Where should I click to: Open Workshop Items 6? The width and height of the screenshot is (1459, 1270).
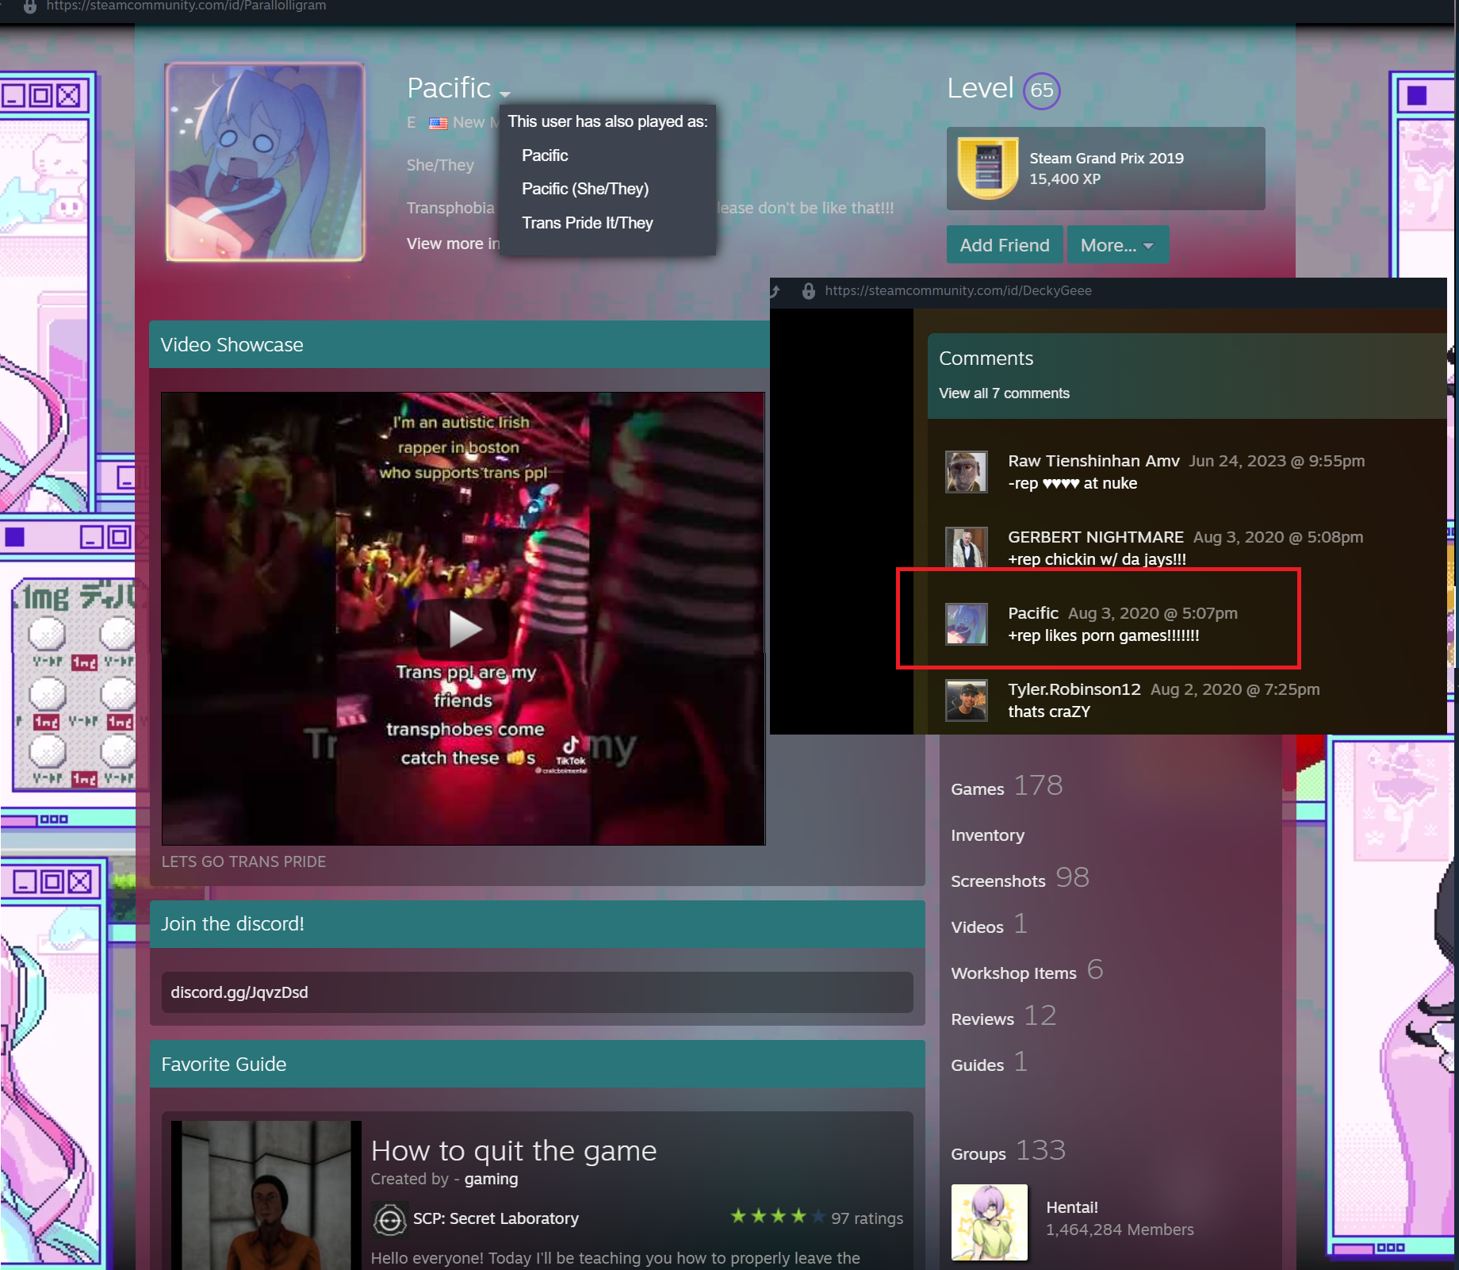coord(1027,970)
